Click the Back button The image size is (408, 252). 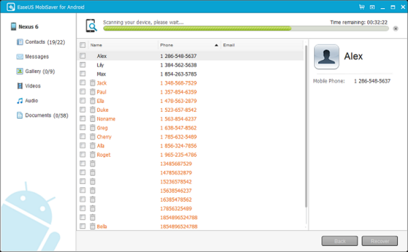[x=340, y=241]
